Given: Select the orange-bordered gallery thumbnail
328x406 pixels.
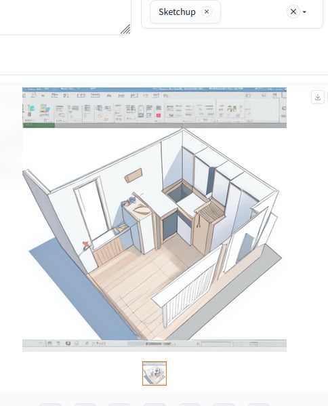Looking at the screenshot, I should [x=155, y=373].
